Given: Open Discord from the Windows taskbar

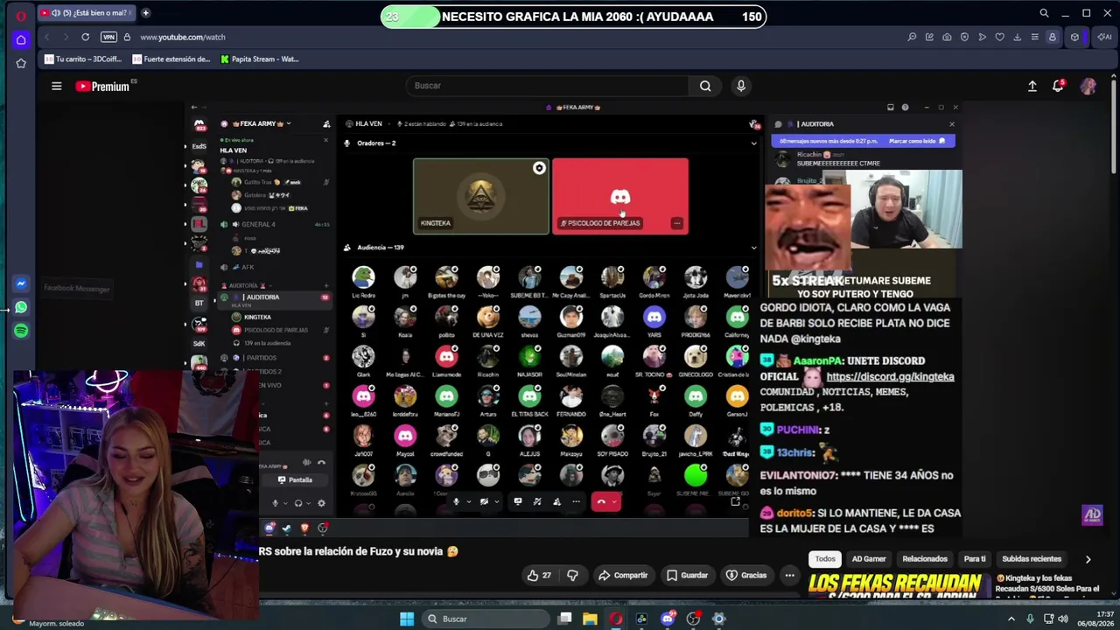Looking at the screenshot, I should point(668,619).
